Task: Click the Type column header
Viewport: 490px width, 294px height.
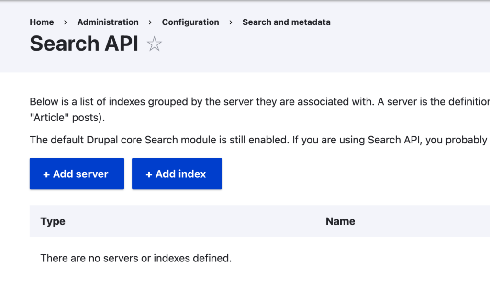Action: point(53,221)
